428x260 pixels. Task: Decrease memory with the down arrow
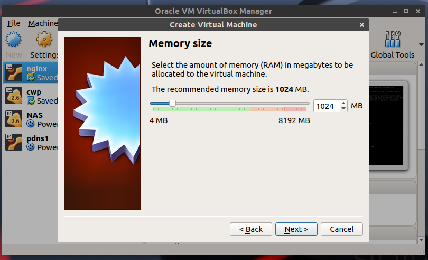pos(343,108)
